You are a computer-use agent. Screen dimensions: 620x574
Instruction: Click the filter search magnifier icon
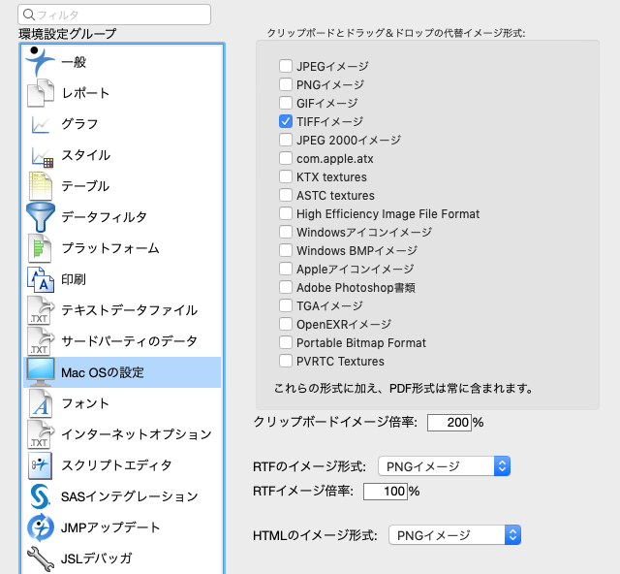28,15
